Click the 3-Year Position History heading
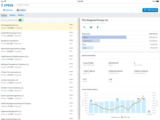This screenshot has height=120, width=160. click(90, 90)
